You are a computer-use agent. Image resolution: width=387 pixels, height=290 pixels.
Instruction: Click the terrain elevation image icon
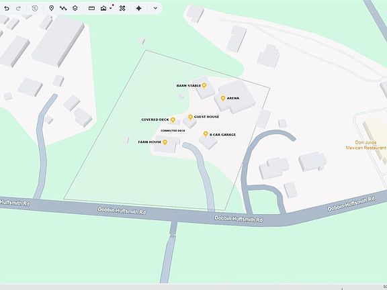[103, 8]
